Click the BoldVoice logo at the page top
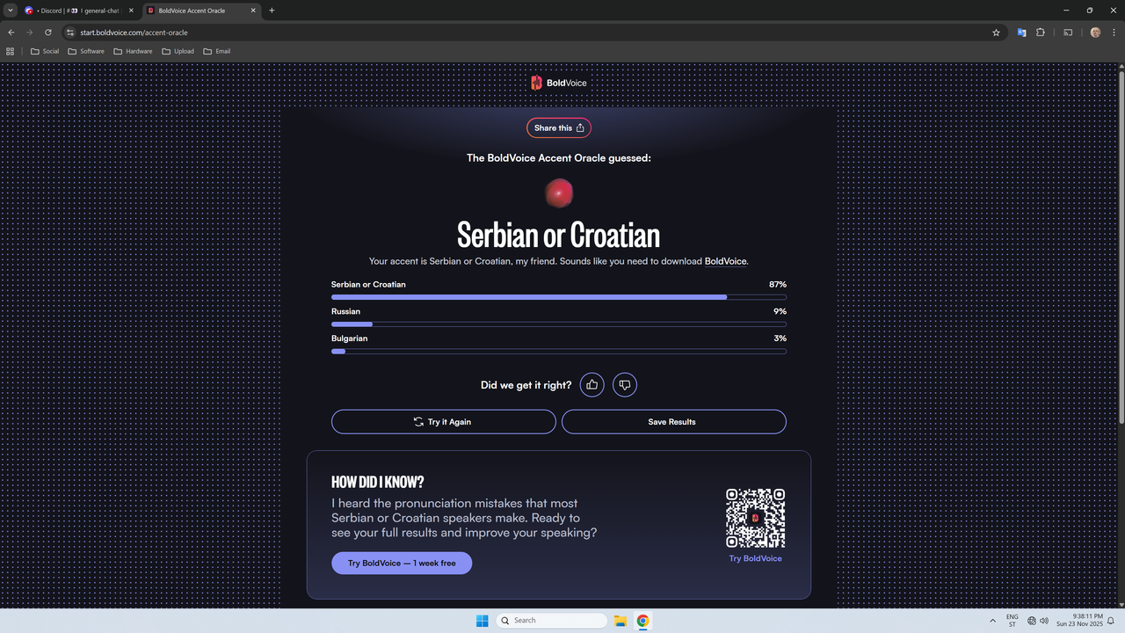1125x633 pixels. click(558, 82)
